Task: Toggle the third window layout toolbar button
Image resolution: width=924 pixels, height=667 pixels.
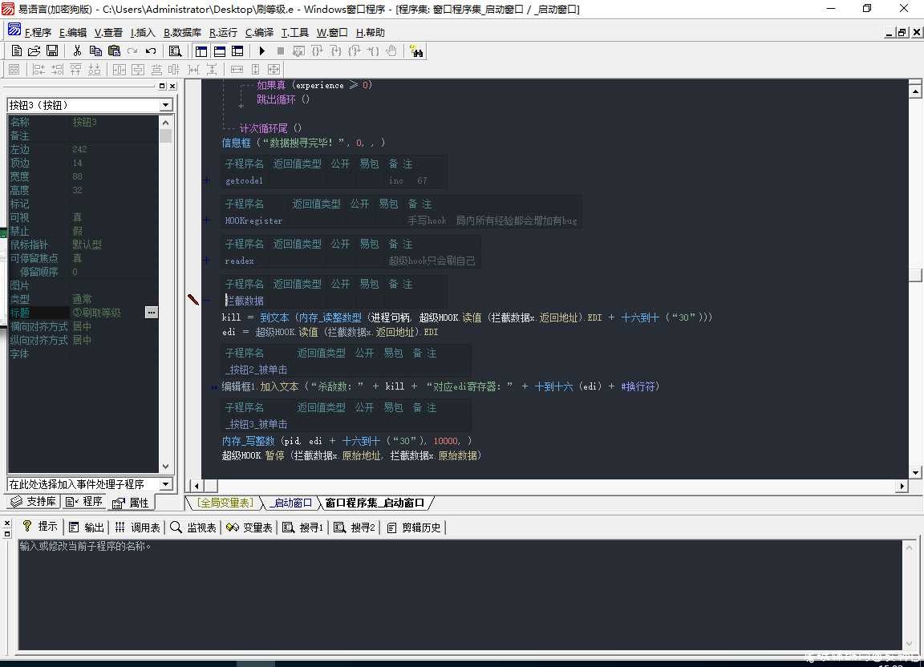Action: click(x=237, y=51)
